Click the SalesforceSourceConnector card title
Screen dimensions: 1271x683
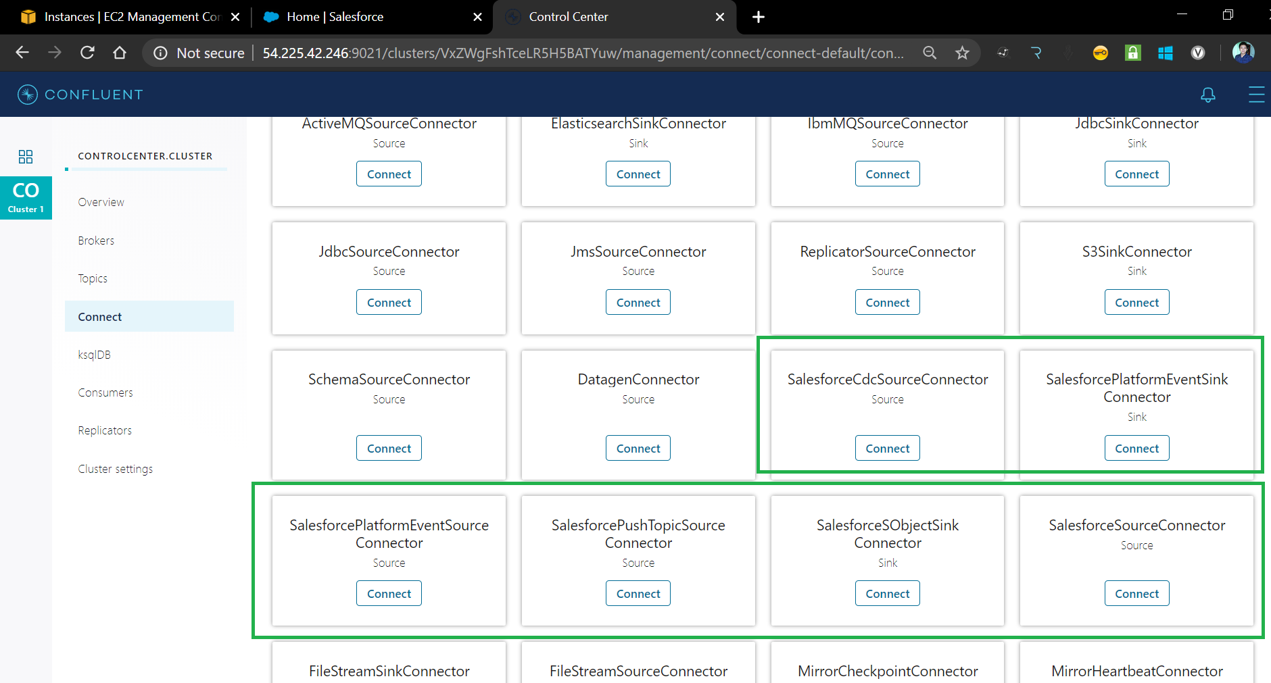(1137, 525)
